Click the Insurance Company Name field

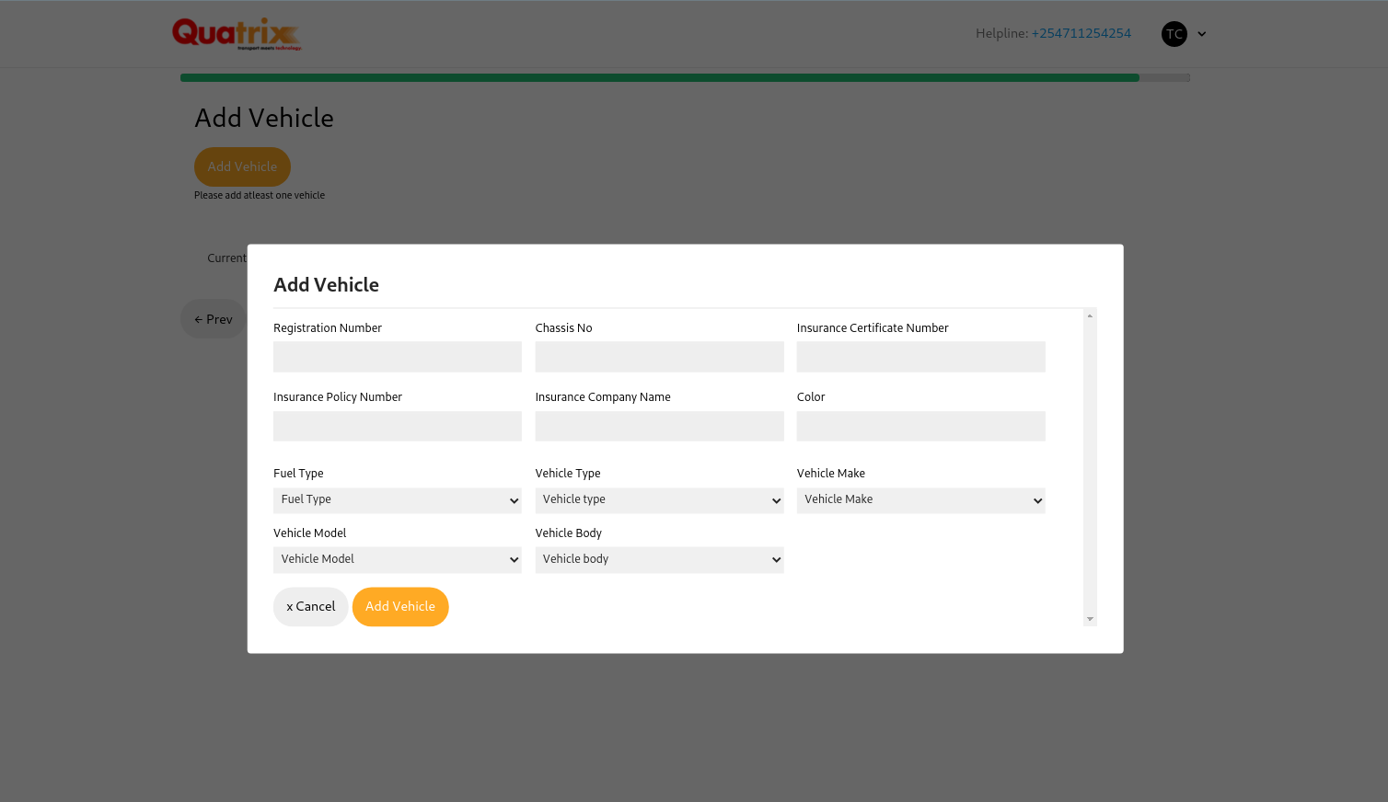pos(659,426)
